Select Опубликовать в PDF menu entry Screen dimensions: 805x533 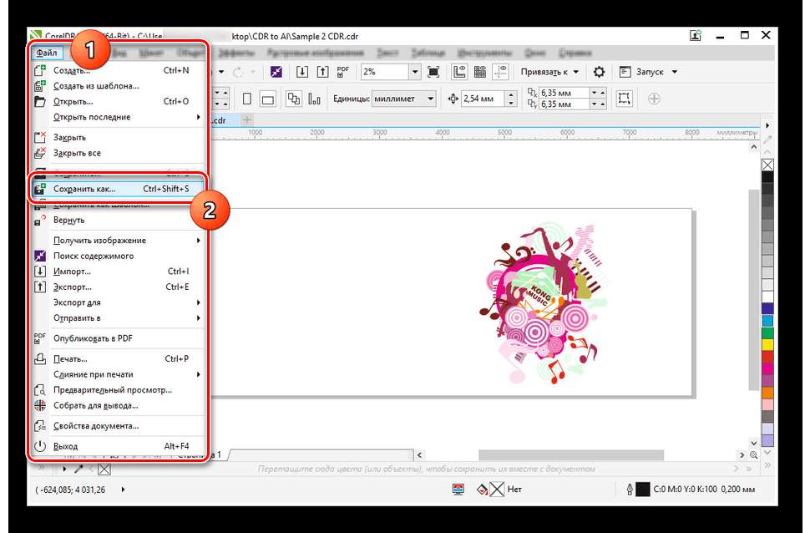coord(93,338)
